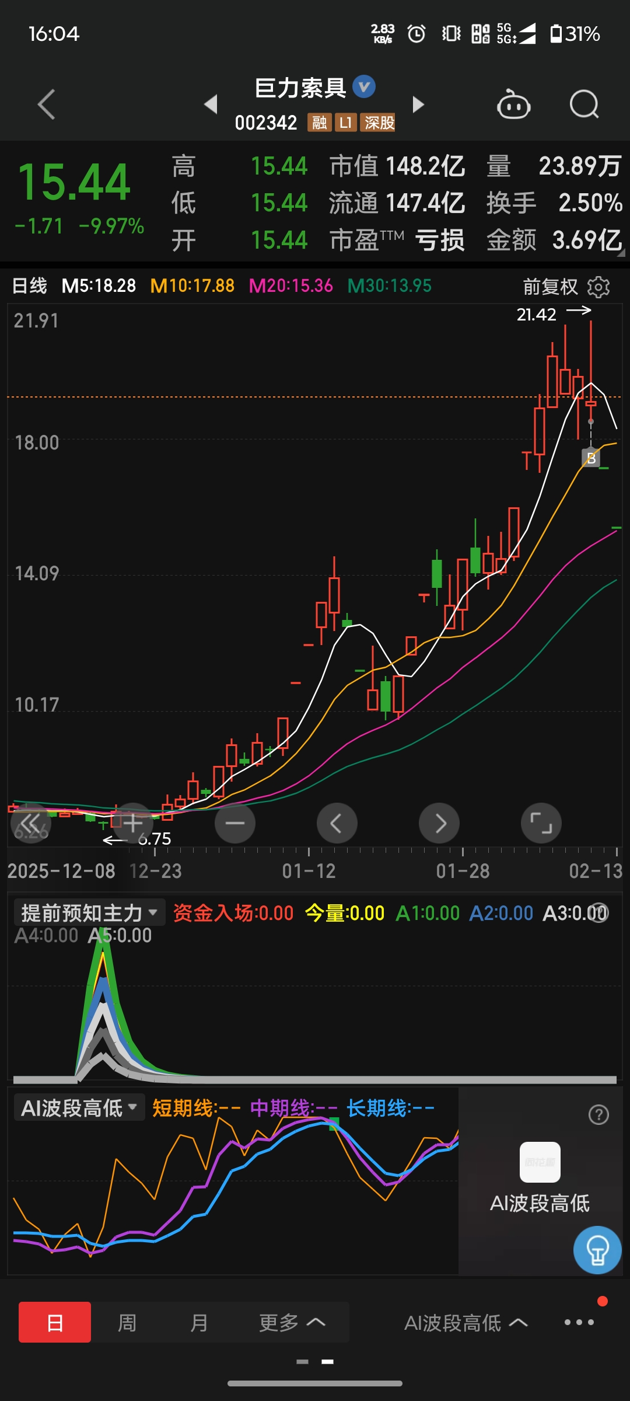Zoom out the chart with minus button

tap(235, 823)
